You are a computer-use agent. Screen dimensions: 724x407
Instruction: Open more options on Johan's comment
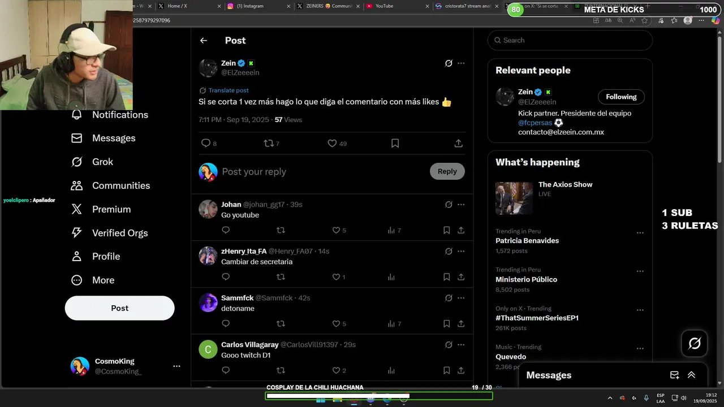coord(461,205)
